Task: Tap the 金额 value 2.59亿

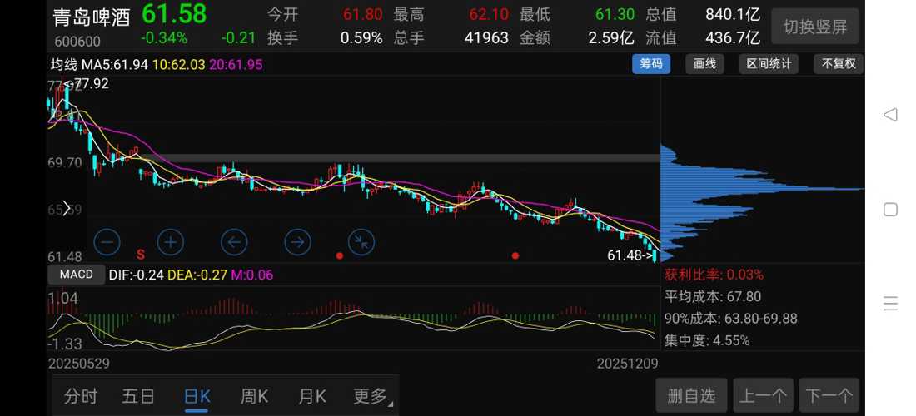Action: click(x=612, y=38)
